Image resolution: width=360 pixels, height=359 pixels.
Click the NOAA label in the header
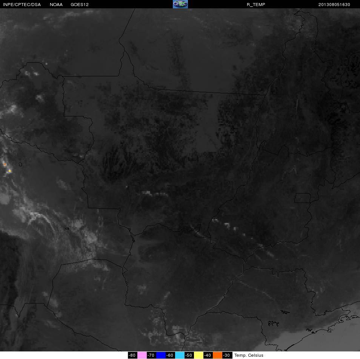56,5
